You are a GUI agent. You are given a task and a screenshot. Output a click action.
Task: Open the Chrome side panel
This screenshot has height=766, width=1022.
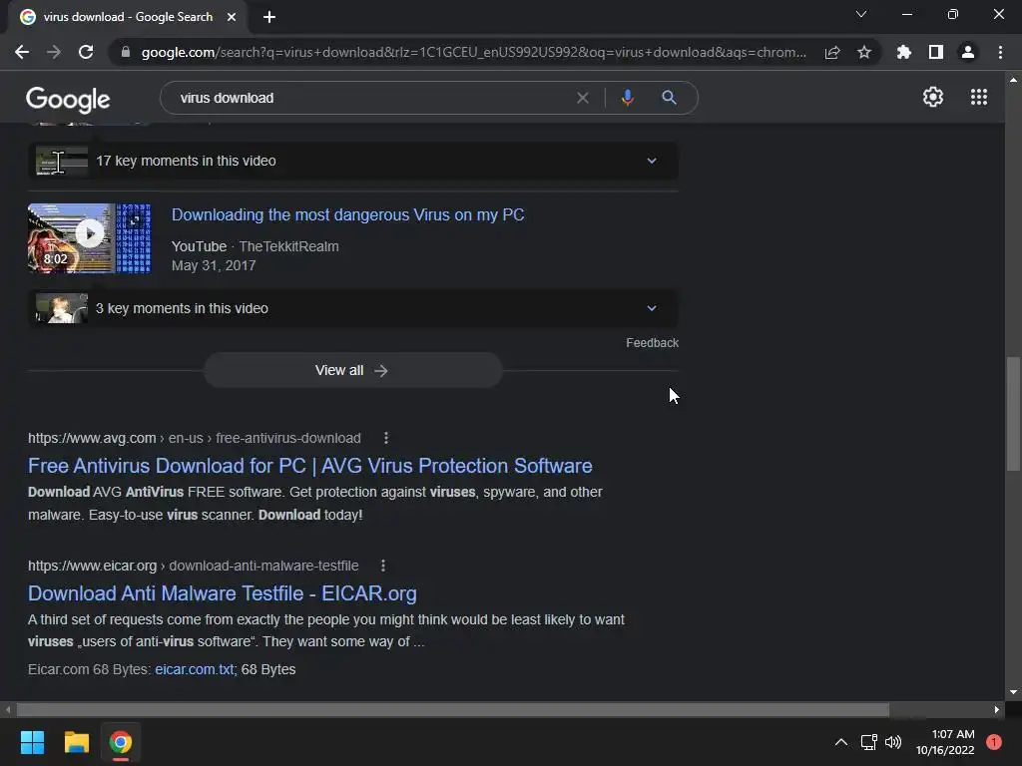[936, 52]
